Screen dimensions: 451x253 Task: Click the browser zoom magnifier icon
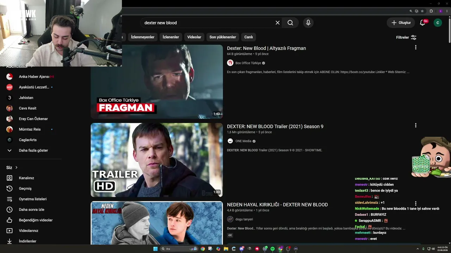(x=411, y=11)
